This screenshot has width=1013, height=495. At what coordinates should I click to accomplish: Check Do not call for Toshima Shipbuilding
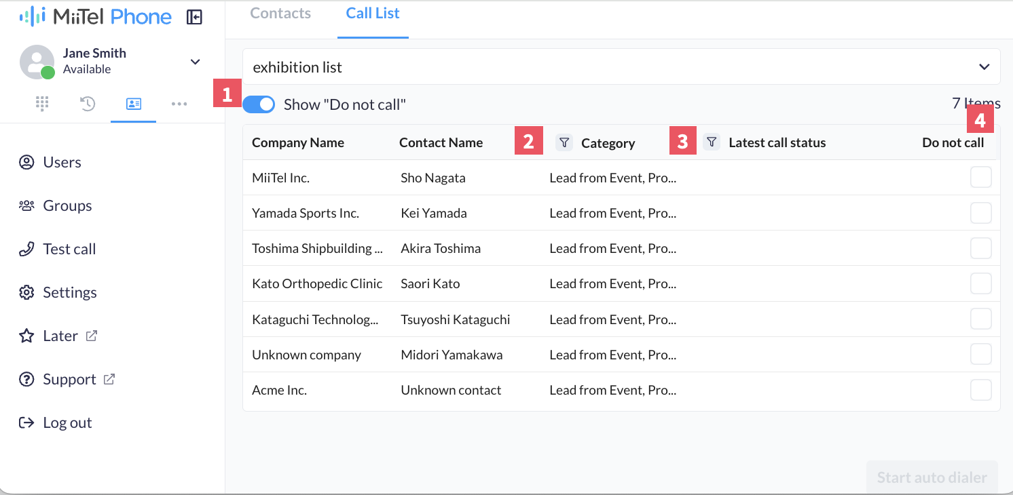click(x=980, y=248)
